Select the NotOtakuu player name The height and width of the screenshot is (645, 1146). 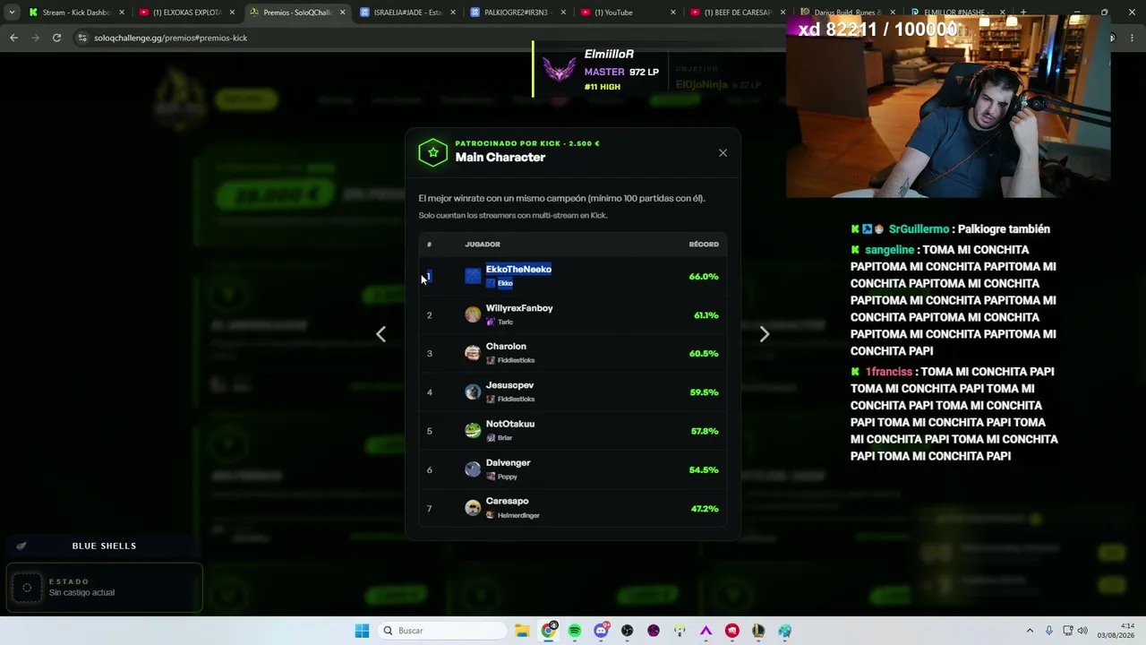click(510, 424)
